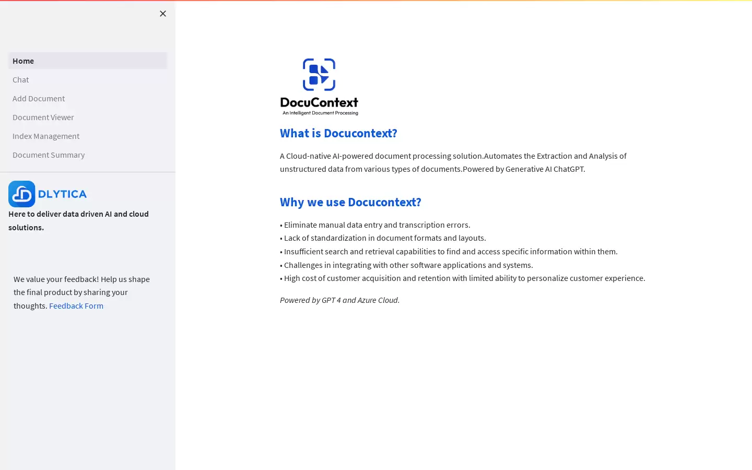Close the sidebar with the X icon

pyautogui.click(x=163, y=14)
